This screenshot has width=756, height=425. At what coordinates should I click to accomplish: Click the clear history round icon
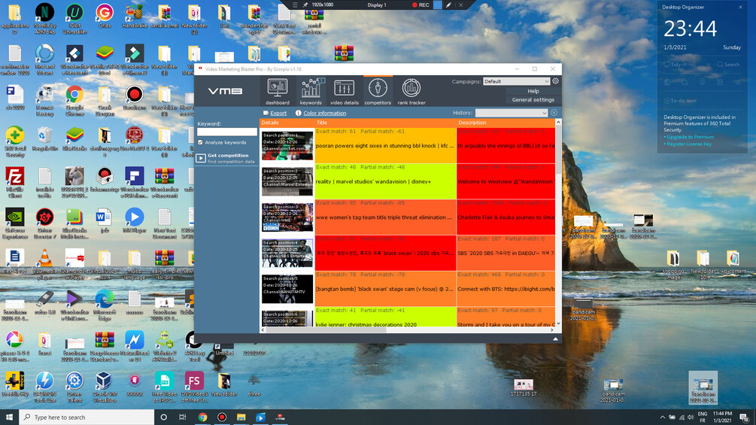pos(554,113)
